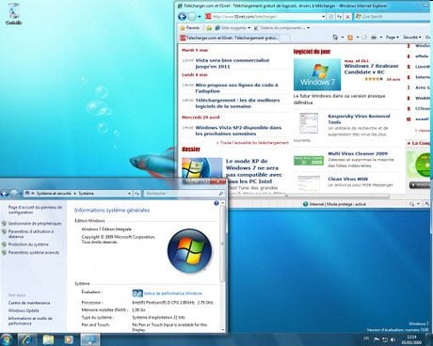Open Téléchargement : les dix meilleurs logiciels link

[237, 103]
